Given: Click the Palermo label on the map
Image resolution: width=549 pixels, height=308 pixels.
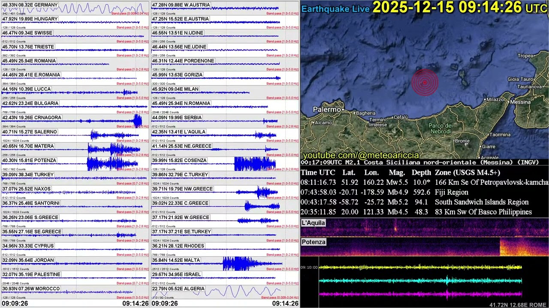Looking at the screenshot, I should (x=327, y=110).
